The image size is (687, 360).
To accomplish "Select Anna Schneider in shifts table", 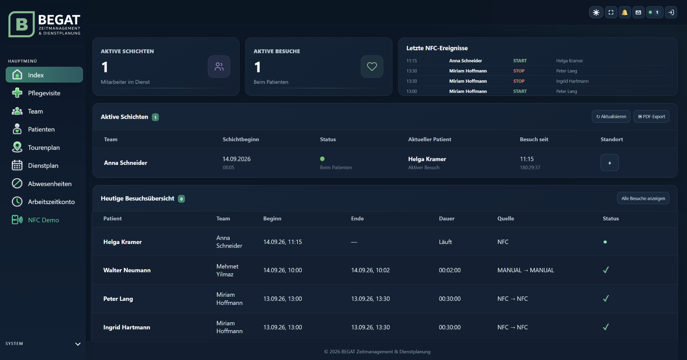I will (126, 163).
